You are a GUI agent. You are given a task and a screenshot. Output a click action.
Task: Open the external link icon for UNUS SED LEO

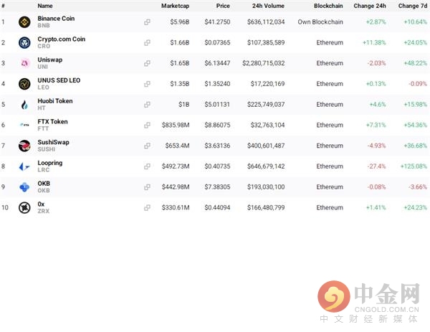tap(147, 84)
